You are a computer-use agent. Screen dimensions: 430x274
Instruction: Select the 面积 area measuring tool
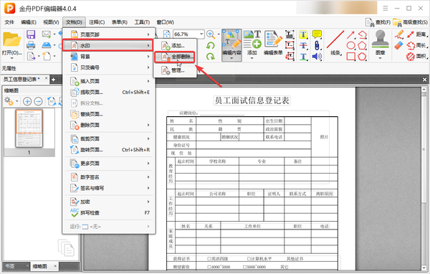(x=416, y=56)
